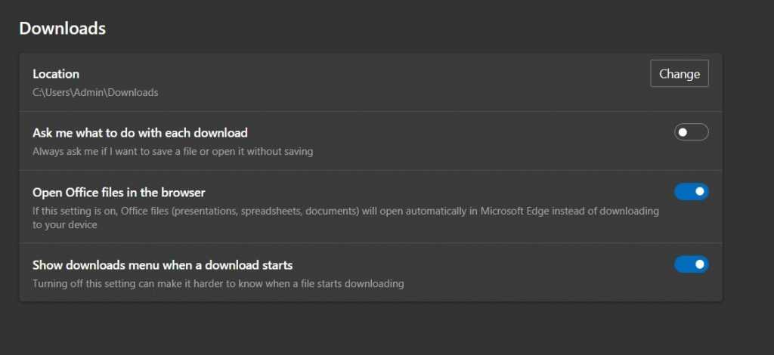Click the Location label
Viewport: 774px width, 355px height.
coord(56,74)
